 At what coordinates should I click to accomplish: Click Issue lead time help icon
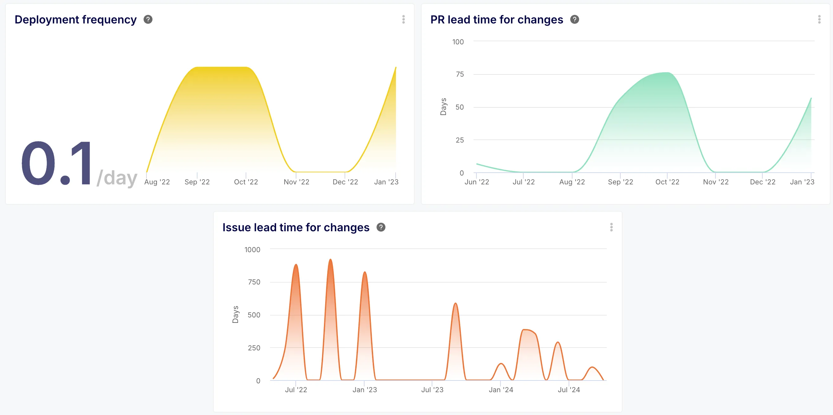point(381,227)
